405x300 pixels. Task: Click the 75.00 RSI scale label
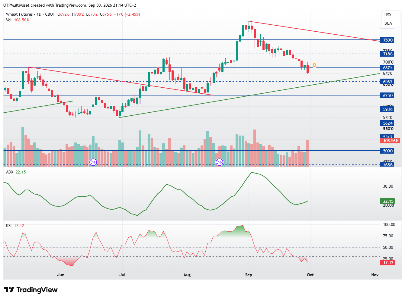click(x=388, y=236)
